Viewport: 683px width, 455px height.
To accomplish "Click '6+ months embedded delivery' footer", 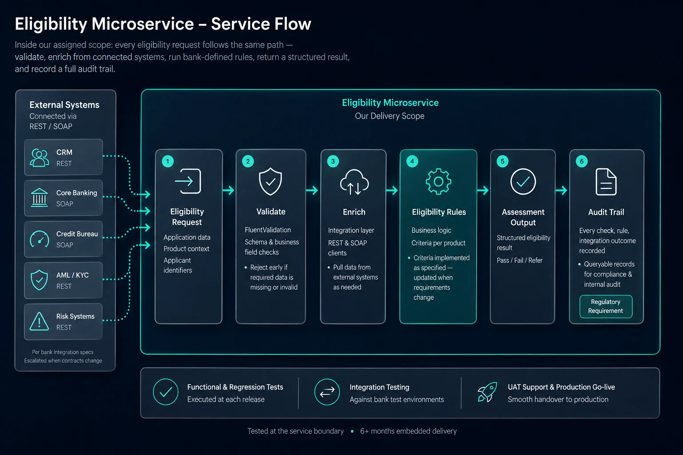I will pos(408,431).
